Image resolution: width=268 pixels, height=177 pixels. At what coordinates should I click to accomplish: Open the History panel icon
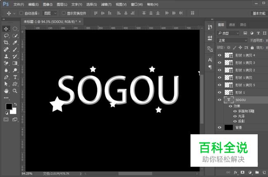click(x=210, y=27)
